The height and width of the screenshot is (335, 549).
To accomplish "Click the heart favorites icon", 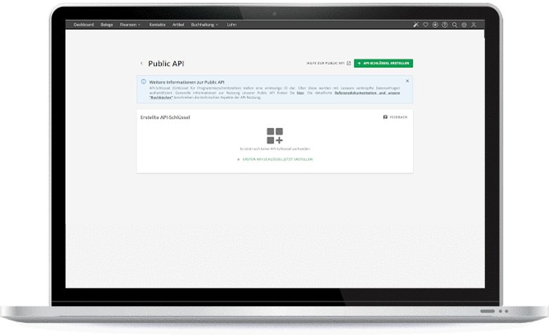I will point(425,25).
